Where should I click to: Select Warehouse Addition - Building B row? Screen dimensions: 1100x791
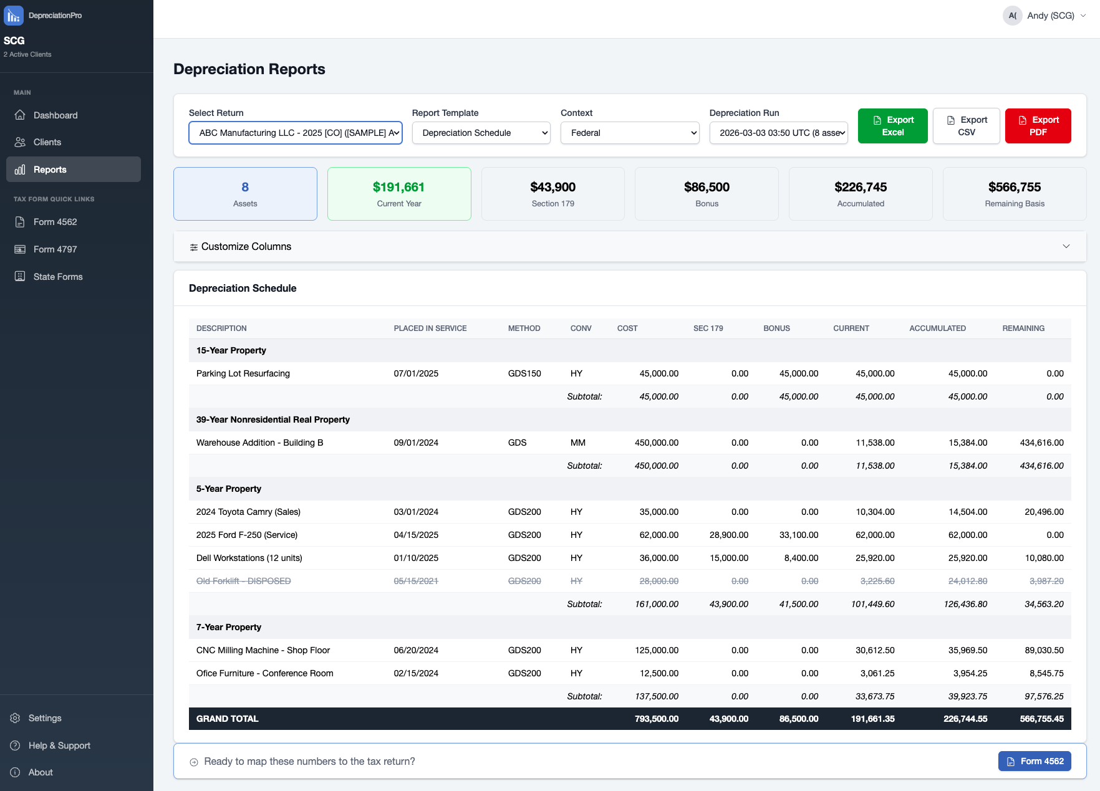630,443
